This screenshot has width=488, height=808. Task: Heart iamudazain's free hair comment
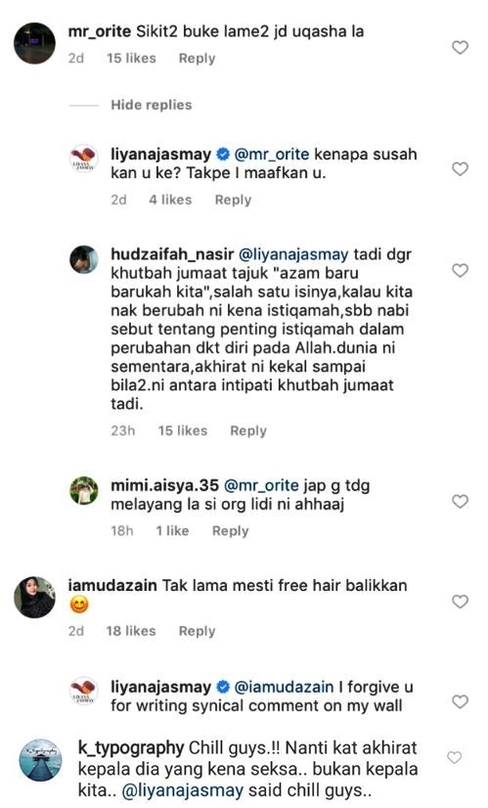pyautogui.click(x=460, y=602)
